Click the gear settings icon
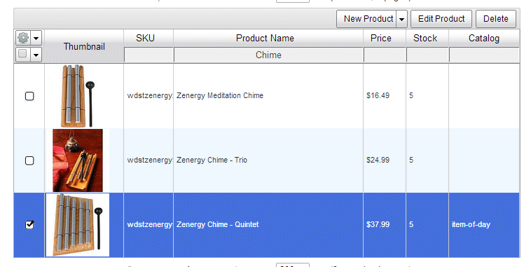This screenshot has height=267, width=531. coord(23,38)
